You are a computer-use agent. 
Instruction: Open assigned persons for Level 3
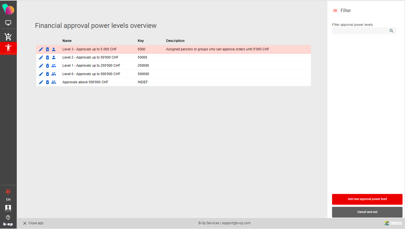(x=54, y=49)
